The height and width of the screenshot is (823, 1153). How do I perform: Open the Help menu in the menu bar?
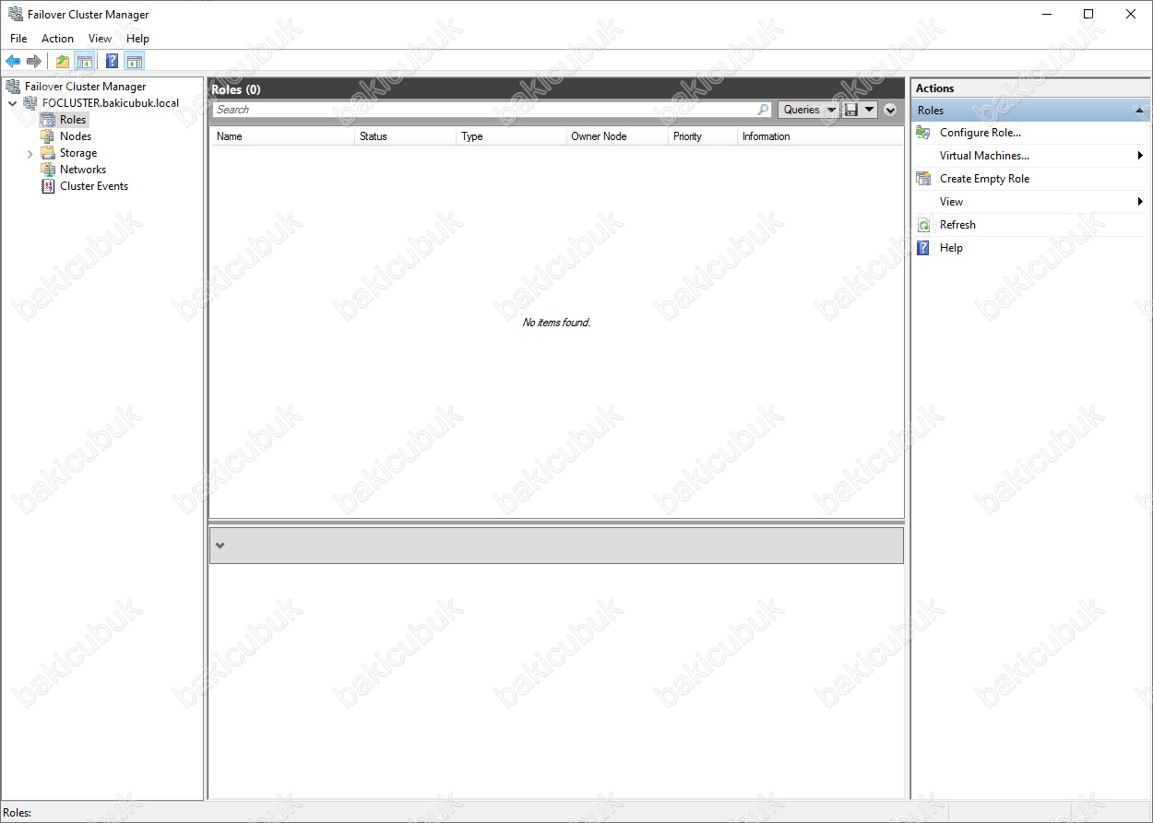137,39
